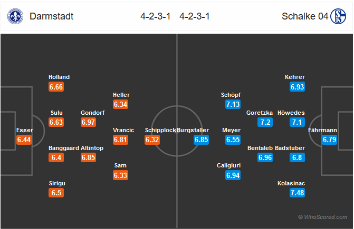
Task: Select Sirigu's 6.5 rating badge
Action: (x=56, y=193)
